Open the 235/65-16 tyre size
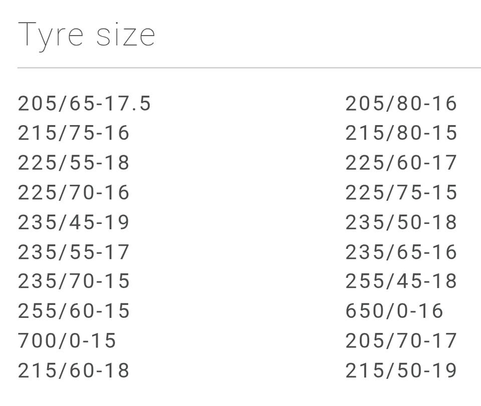Viewport: 481px width, 406px height. point(401,252)
